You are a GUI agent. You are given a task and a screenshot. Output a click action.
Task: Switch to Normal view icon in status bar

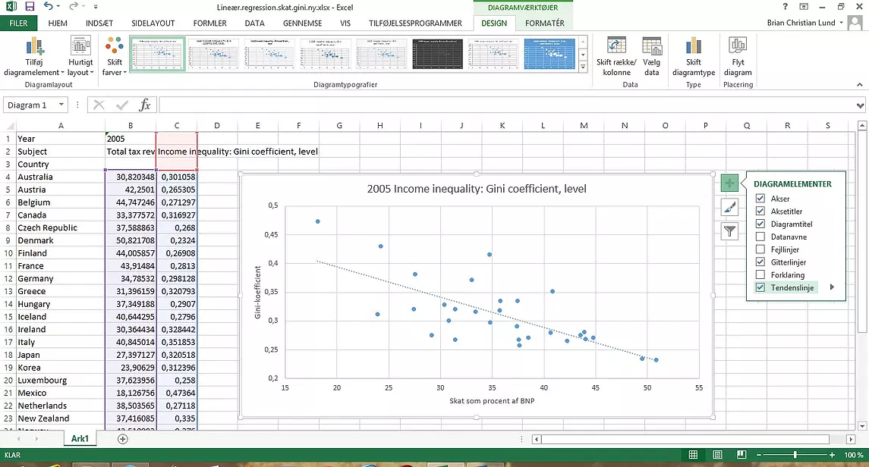pos(693,455)
